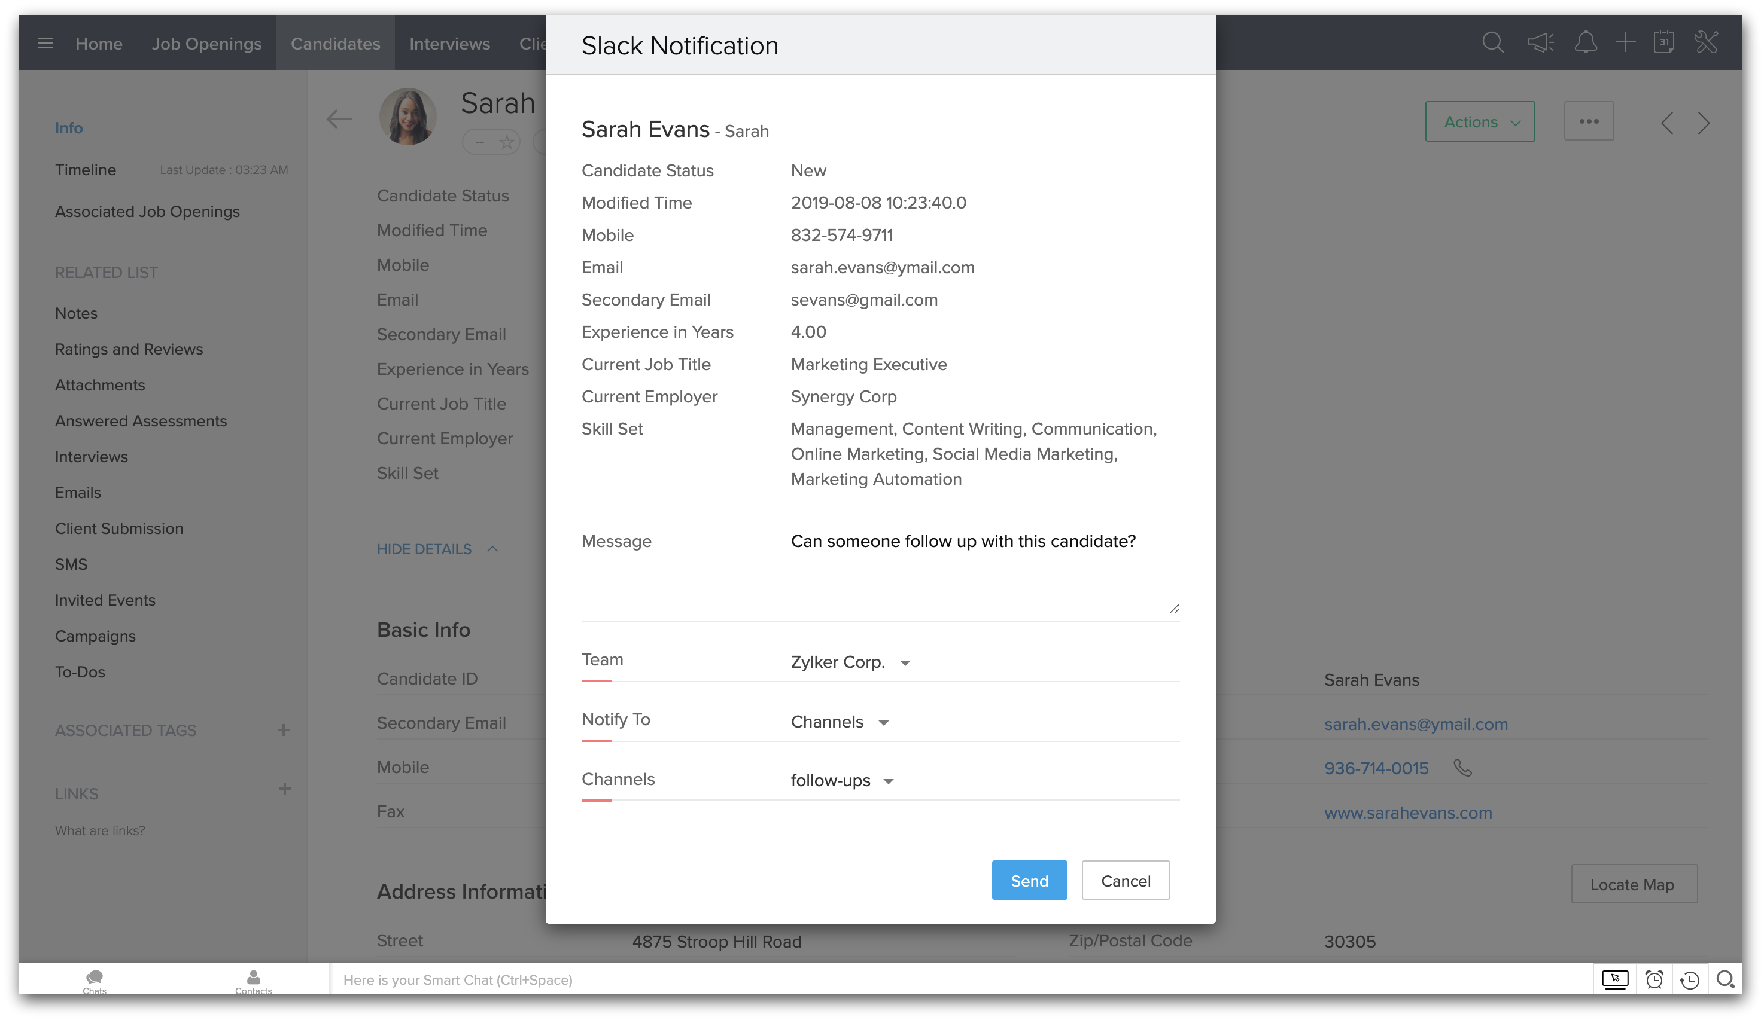Switch to the Job Openings tab
Screen dimensions: 1764x1020
click(206, 44)
